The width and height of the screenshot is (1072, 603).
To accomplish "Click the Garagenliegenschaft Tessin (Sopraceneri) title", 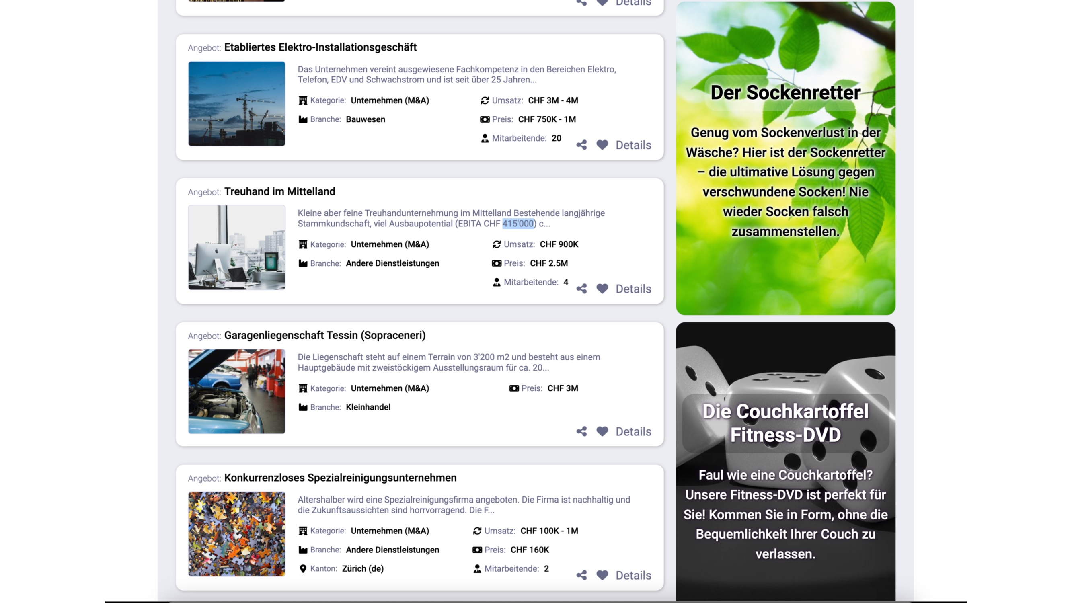I will [324, 335].
